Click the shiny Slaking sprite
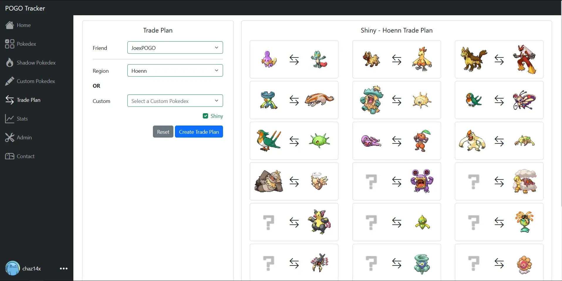This screenshot has width=562, height=281. pos(269,181)
